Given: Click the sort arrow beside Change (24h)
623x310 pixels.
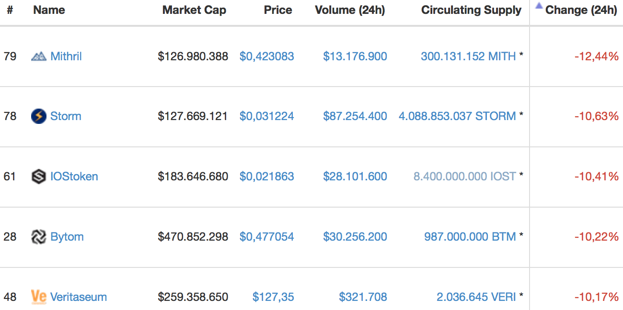Looking at the screenshot, I should [539, 6].
